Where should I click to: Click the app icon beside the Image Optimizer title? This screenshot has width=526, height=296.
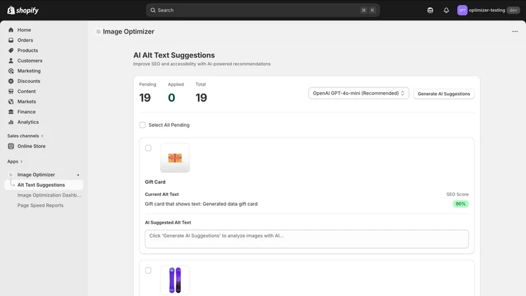point(98,32)
